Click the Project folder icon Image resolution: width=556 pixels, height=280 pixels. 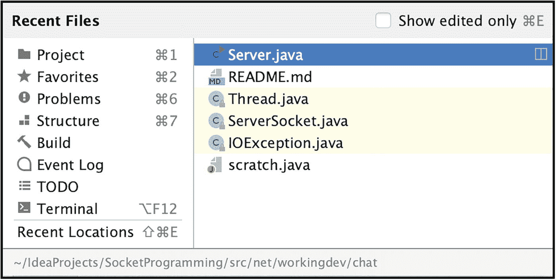click(x=25, y=54)
